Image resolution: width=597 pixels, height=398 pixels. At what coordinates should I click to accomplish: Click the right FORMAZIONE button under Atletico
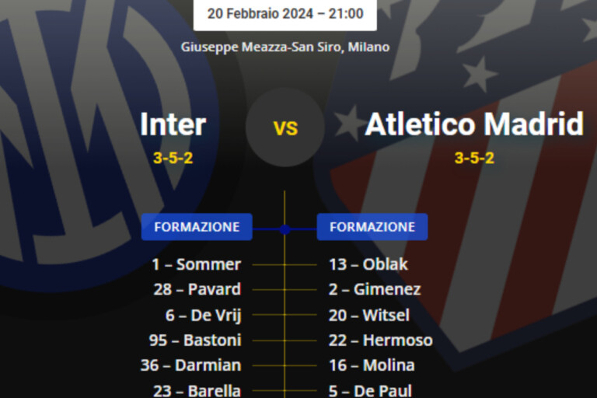372,227
